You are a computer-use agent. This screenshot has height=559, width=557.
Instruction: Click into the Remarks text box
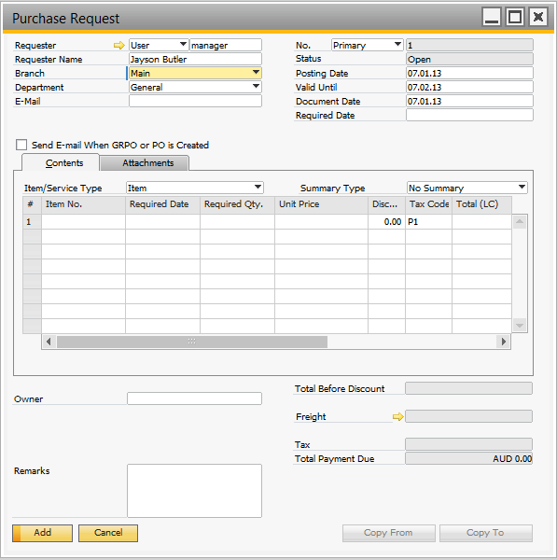click(x=194, y=491)
